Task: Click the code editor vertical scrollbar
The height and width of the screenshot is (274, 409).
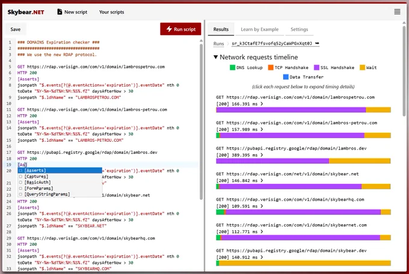Action: 201,121
